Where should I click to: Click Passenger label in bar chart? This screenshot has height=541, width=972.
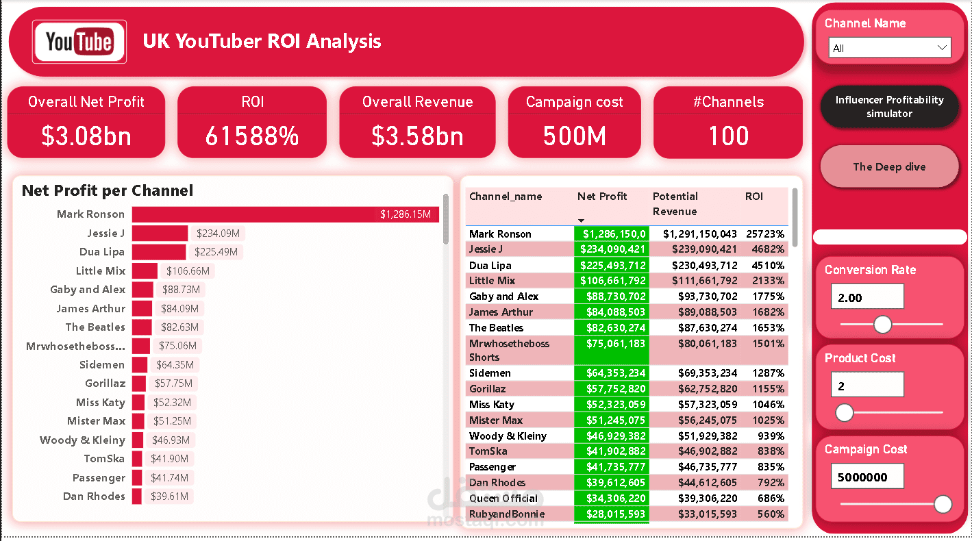point(99,478)
